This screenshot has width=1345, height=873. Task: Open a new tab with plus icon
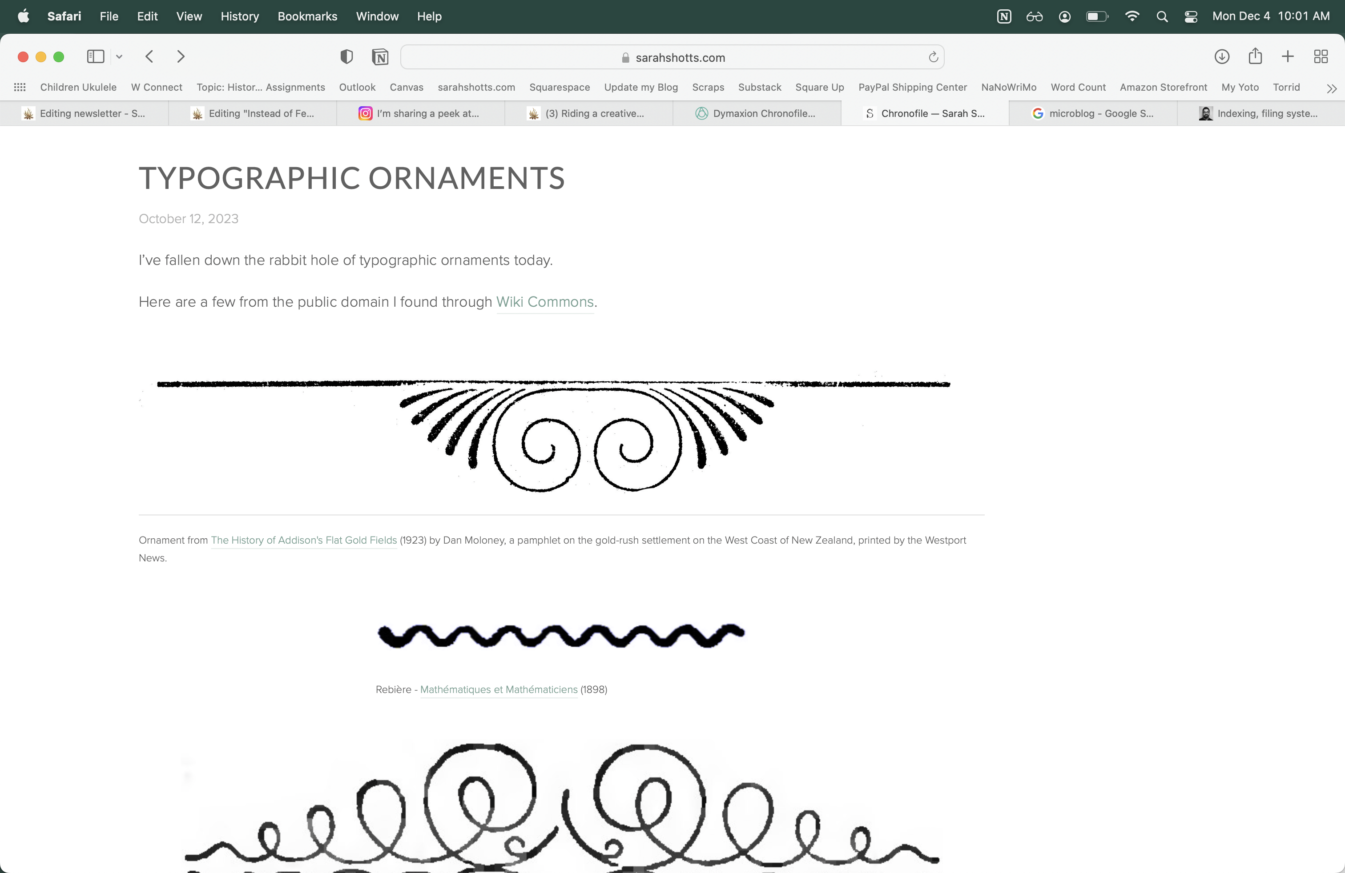tap(1288, 56)
